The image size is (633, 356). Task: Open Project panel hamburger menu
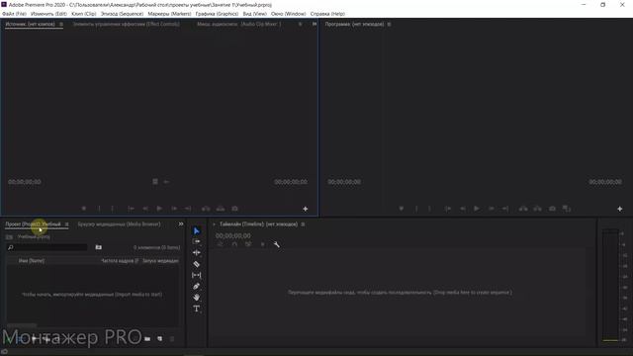pyautogui.click(x=67, y=224)
